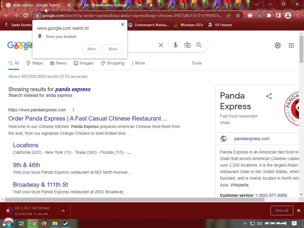The image size is (304, 228).
Task: Block the location request
Action: (113, 49)
